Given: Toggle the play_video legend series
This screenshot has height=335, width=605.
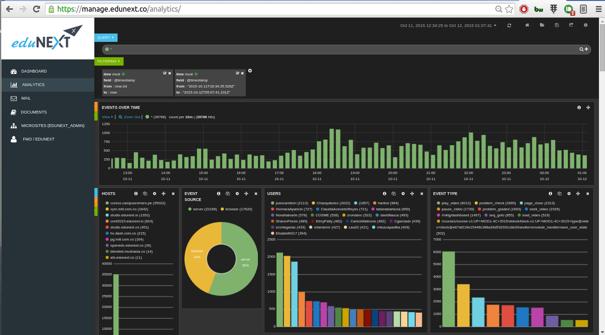Looking at the screenshot, I should [454, 203].
